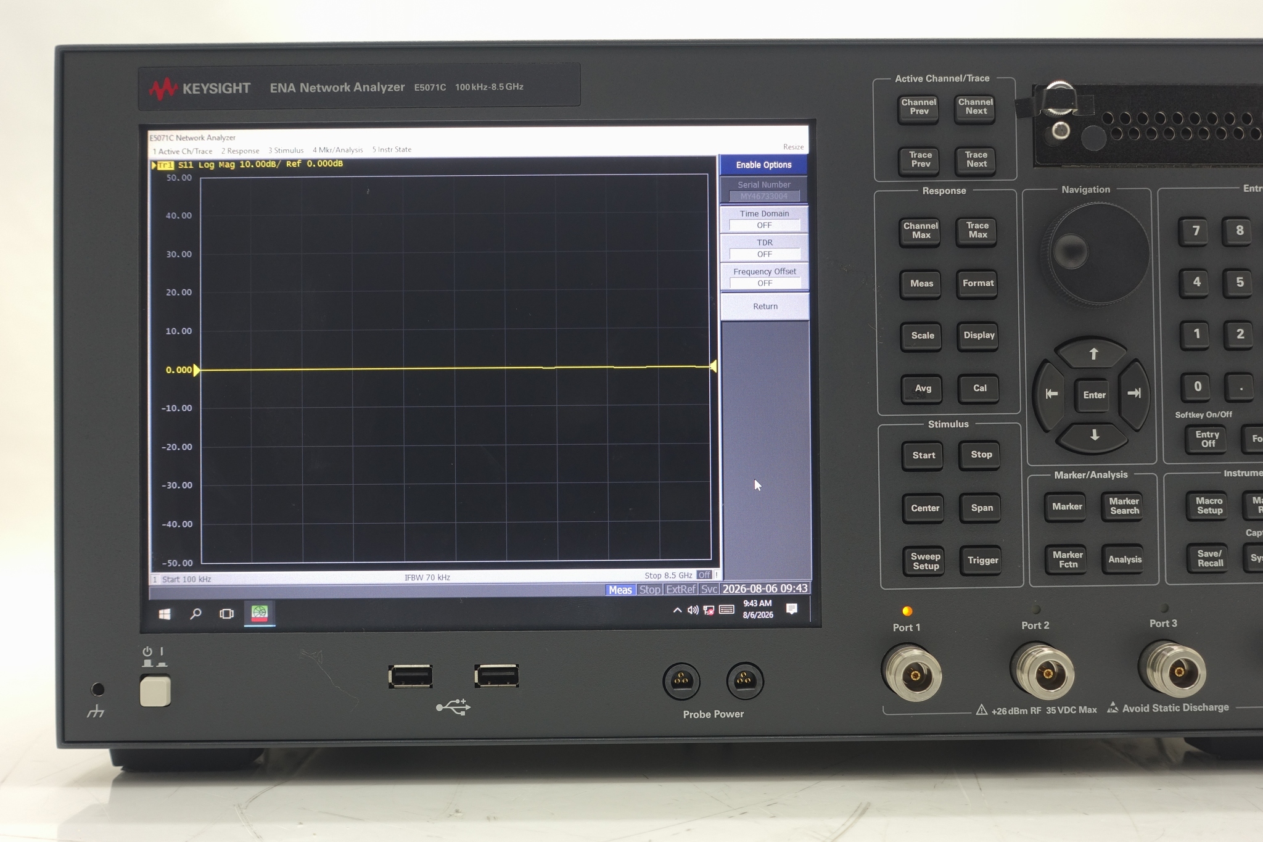Show hidden tray icons chevron

click(677, 610)
